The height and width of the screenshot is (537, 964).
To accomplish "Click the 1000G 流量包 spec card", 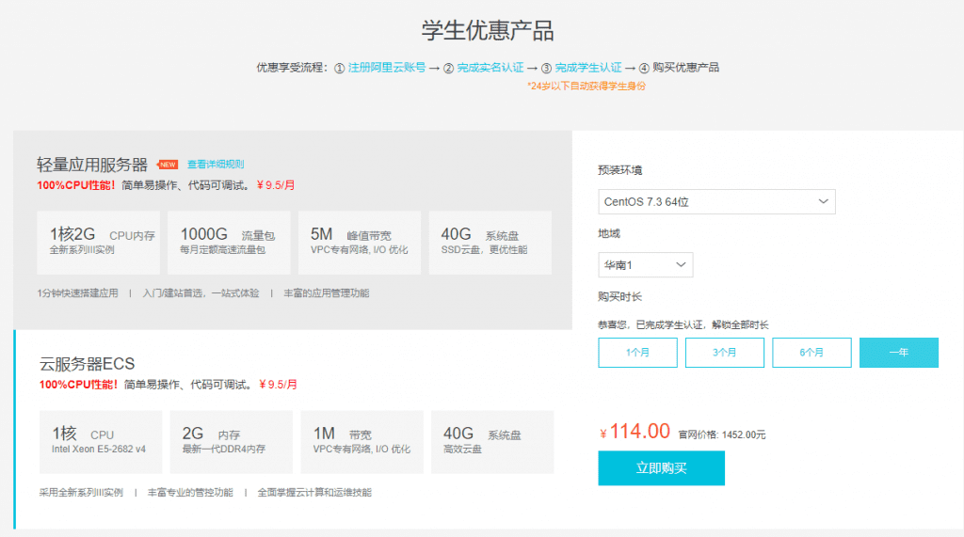I will [229, 243].
